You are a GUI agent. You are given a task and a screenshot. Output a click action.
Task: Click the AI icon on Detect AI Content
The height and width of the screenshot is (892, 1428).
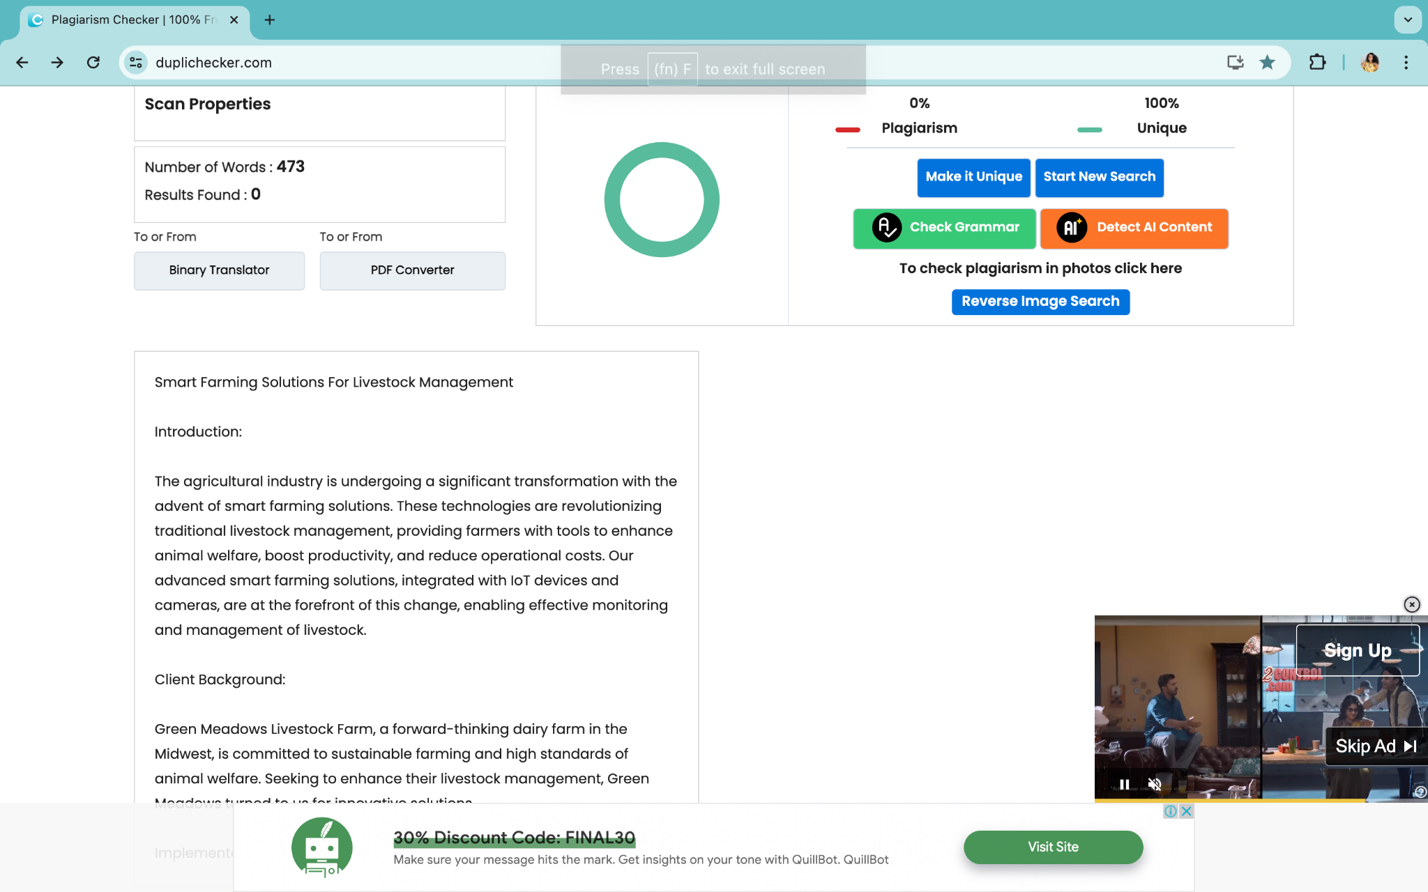pos(1071,228)
